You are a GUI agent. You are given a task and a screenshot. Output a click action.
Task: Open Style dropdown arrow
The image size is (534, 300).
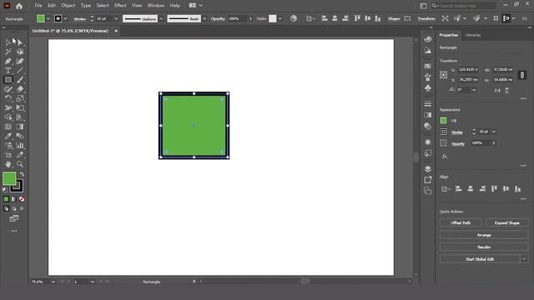(280, 18)
